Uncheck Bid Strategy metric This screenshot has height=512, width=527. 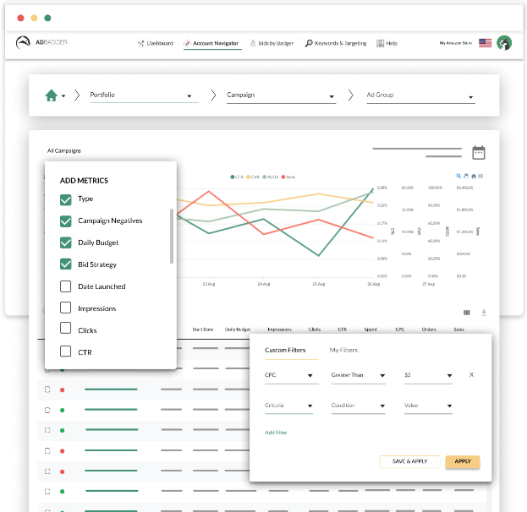65,264
